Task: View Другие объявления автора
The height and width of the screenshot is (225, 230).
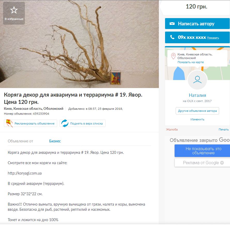Action: pyautogui.click(x=197, y=111)
